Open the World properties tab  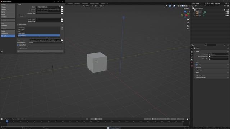pos(192,62)
